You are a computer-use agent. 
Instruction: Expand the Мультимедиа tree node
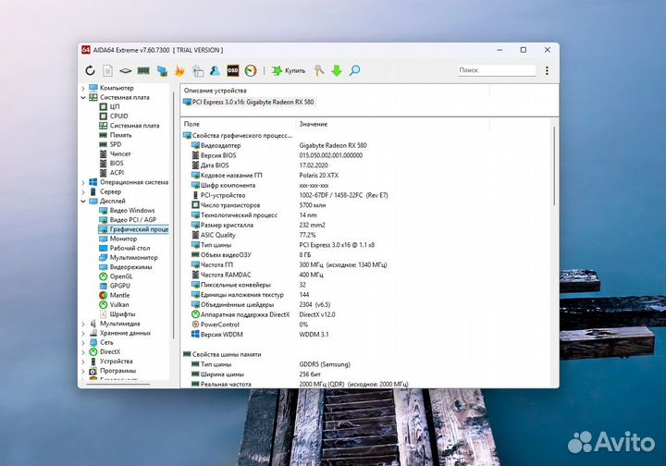(83, 324)
